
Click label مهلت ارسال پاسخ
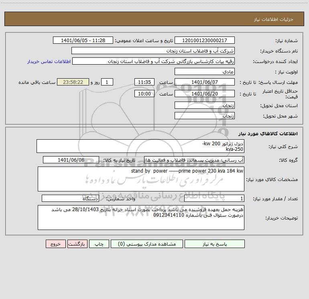point(278,82)
